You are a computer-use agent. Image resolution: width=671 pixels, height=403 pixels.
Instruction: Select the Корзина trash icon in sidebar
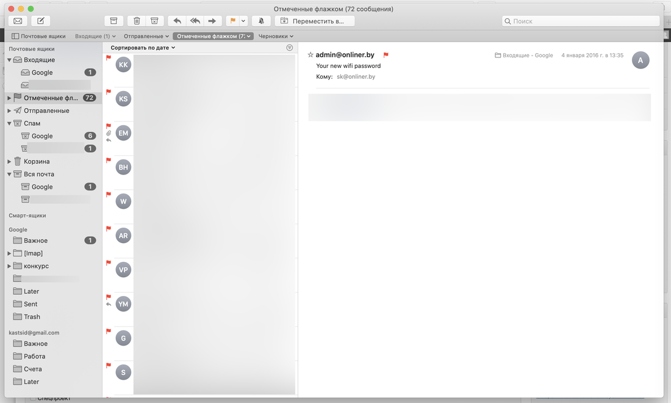[x=18, y=161]
